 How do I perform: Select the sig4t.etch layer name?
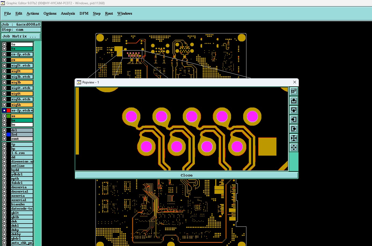pyautogui.click(x=22, y=88)
